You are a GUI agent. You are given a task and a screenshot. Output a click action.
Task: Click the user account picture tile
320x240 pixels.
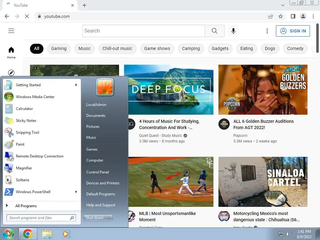coord(105,87)
